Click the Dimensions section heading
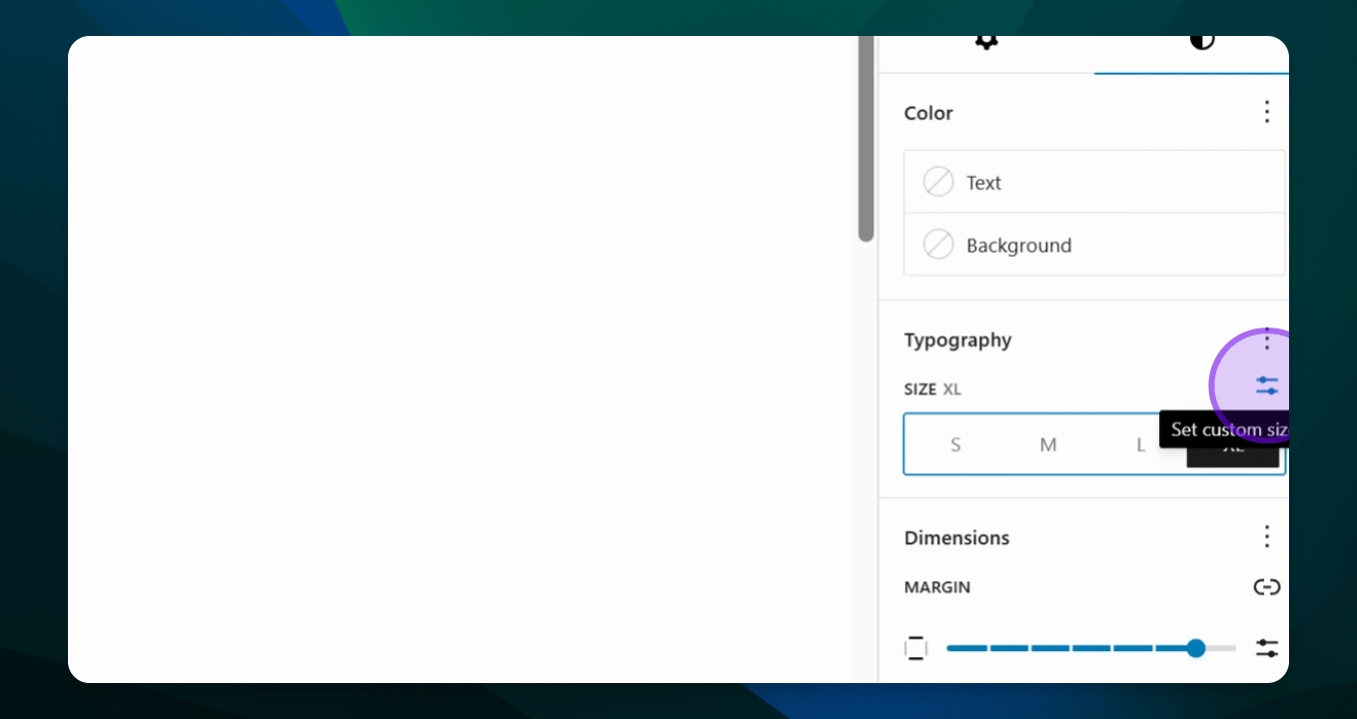 [956, 537]
